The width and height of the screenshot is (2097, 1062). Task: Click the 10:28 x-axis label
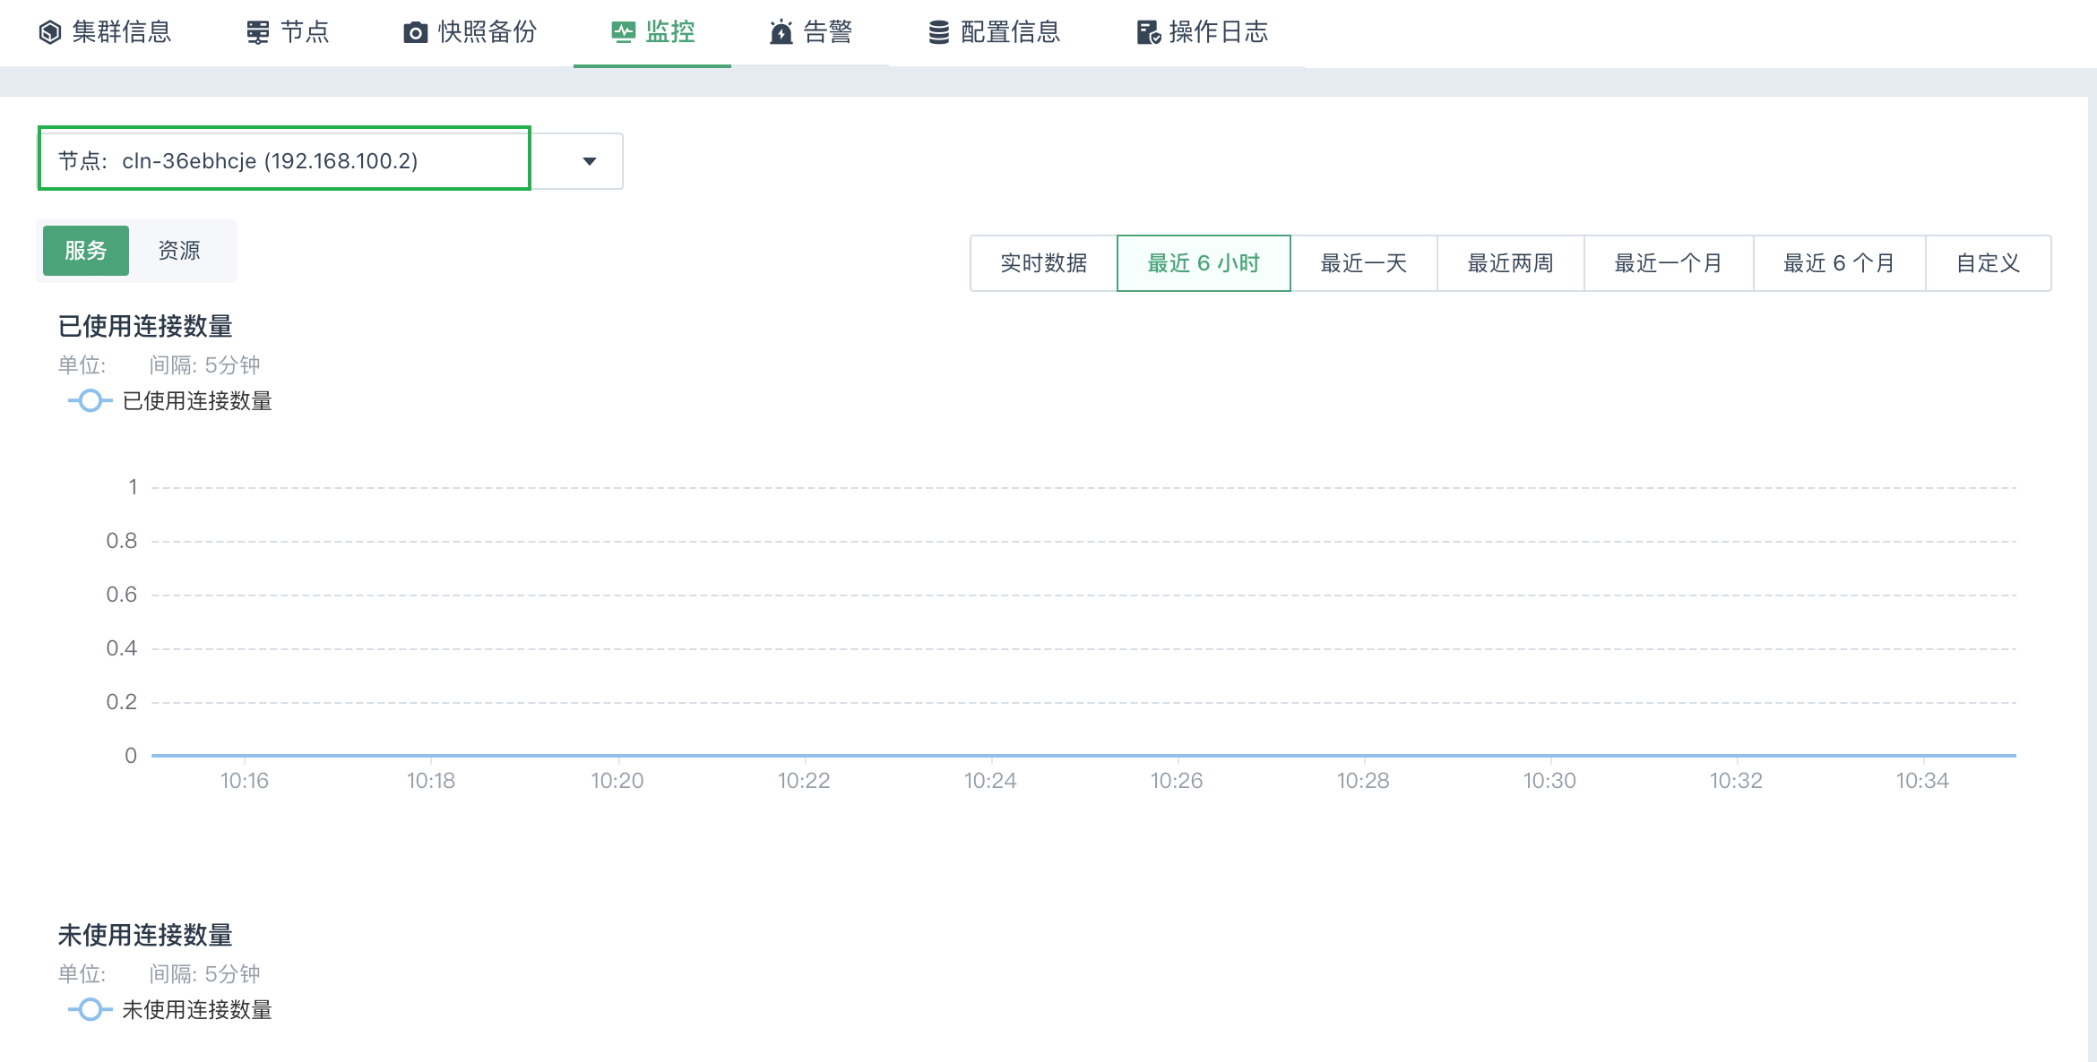[x=1363, y=781]
